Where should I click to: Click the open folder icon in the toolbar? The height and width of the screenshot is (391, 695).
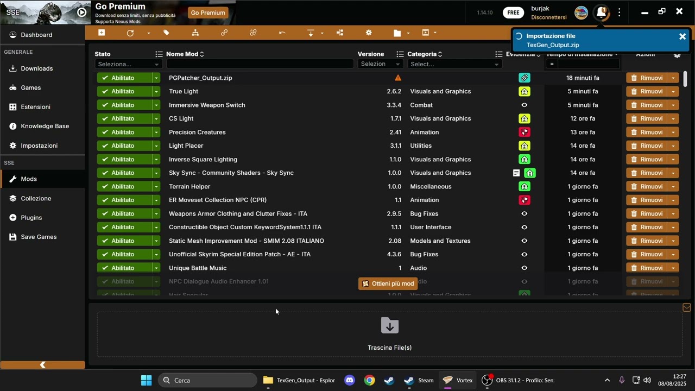[397, 33]
